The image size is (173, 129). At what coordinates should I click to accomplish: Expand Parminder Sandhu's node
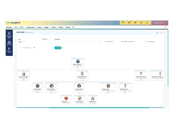click(x=141, y=80)
